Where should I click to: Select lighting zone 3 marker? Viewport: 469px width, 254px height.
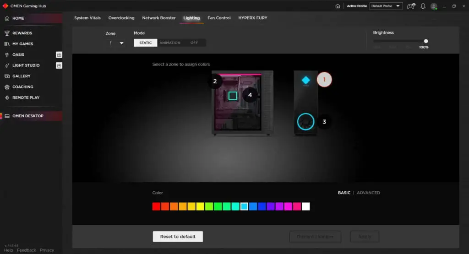coord(324,122)
